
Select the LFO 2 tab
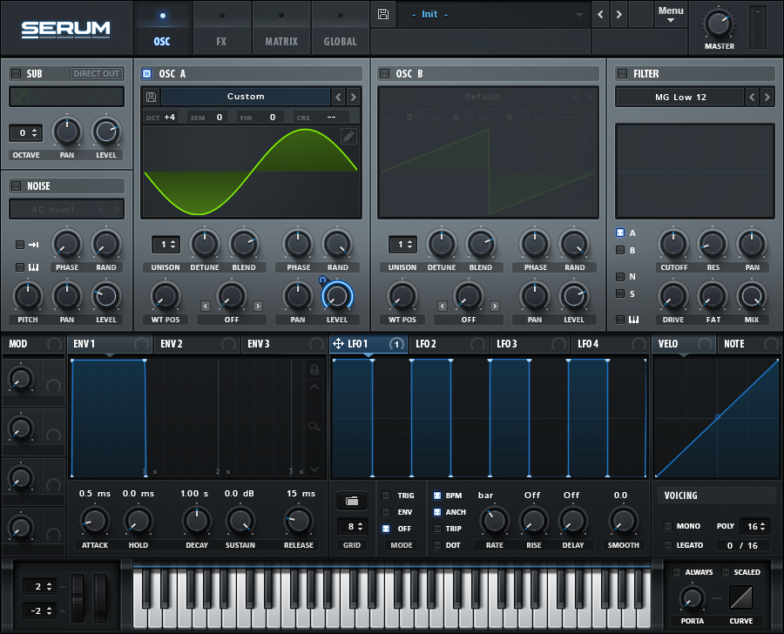pyautogui.click(x=449, y=344)
